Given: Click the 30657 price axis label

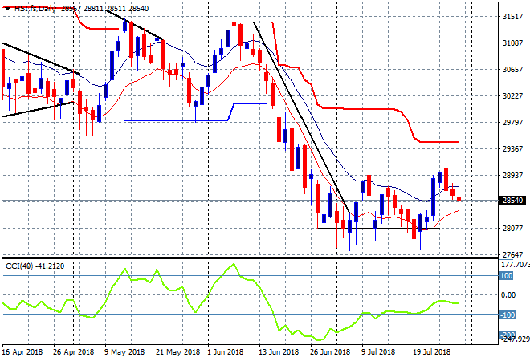Looking at the screenshot, I should [x=512, y=70].
